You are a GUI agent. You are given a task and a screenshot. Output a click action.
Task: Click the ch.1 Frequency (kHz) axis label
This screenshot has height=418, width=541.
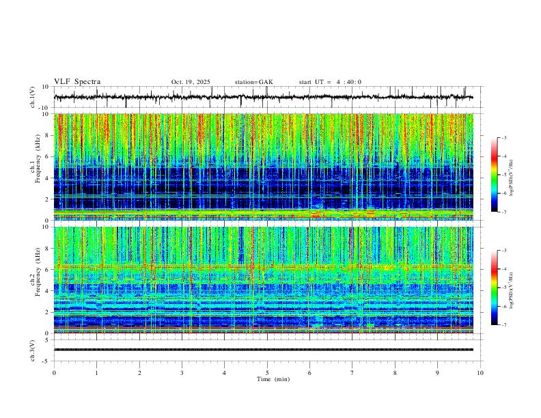[36, 159]
